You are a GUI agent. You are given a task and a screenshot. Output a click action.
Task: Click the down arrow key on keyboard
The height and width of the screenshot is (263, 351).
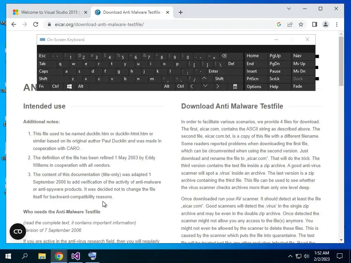[205, 86]
